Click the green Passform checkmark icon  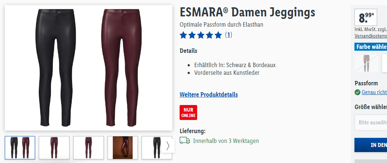pos(357,92)
